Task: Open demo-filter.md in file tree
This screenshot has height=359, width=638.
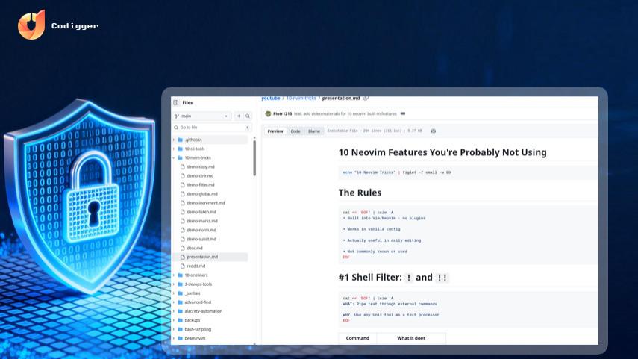Action: pos(201,185)
